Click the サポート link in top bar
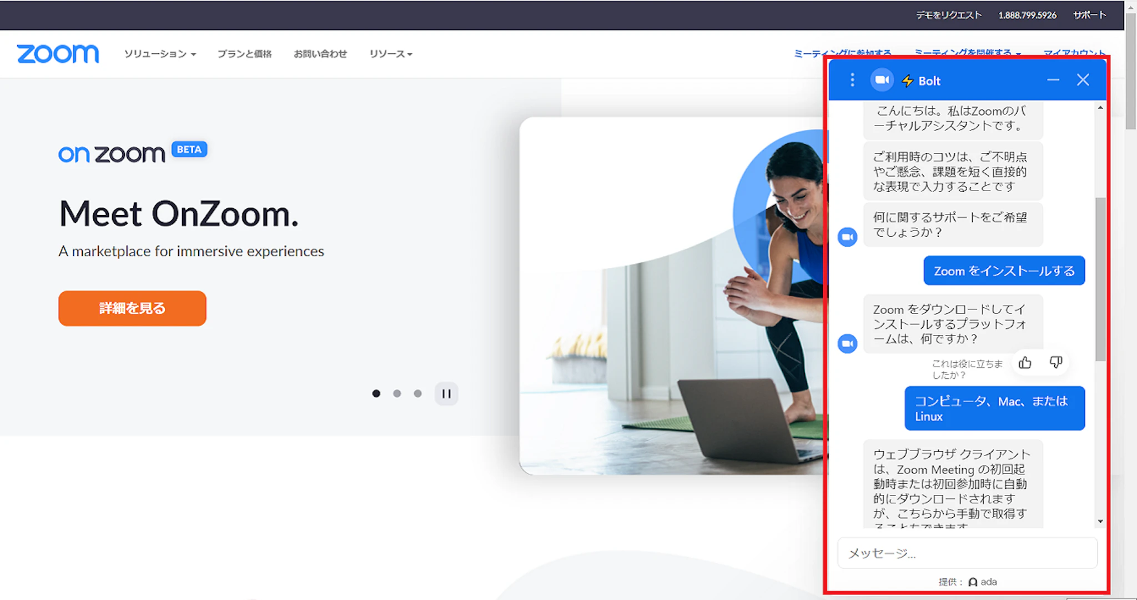 (1089, 15)
